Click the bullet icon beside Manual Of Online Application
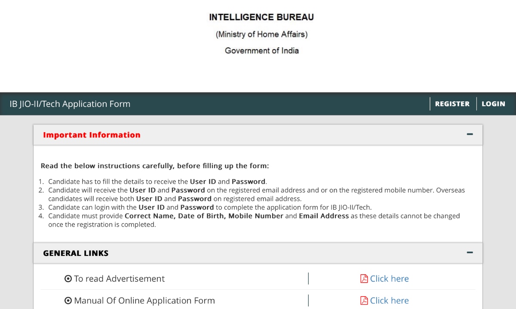The image size is (516, 309). point(68,301)
